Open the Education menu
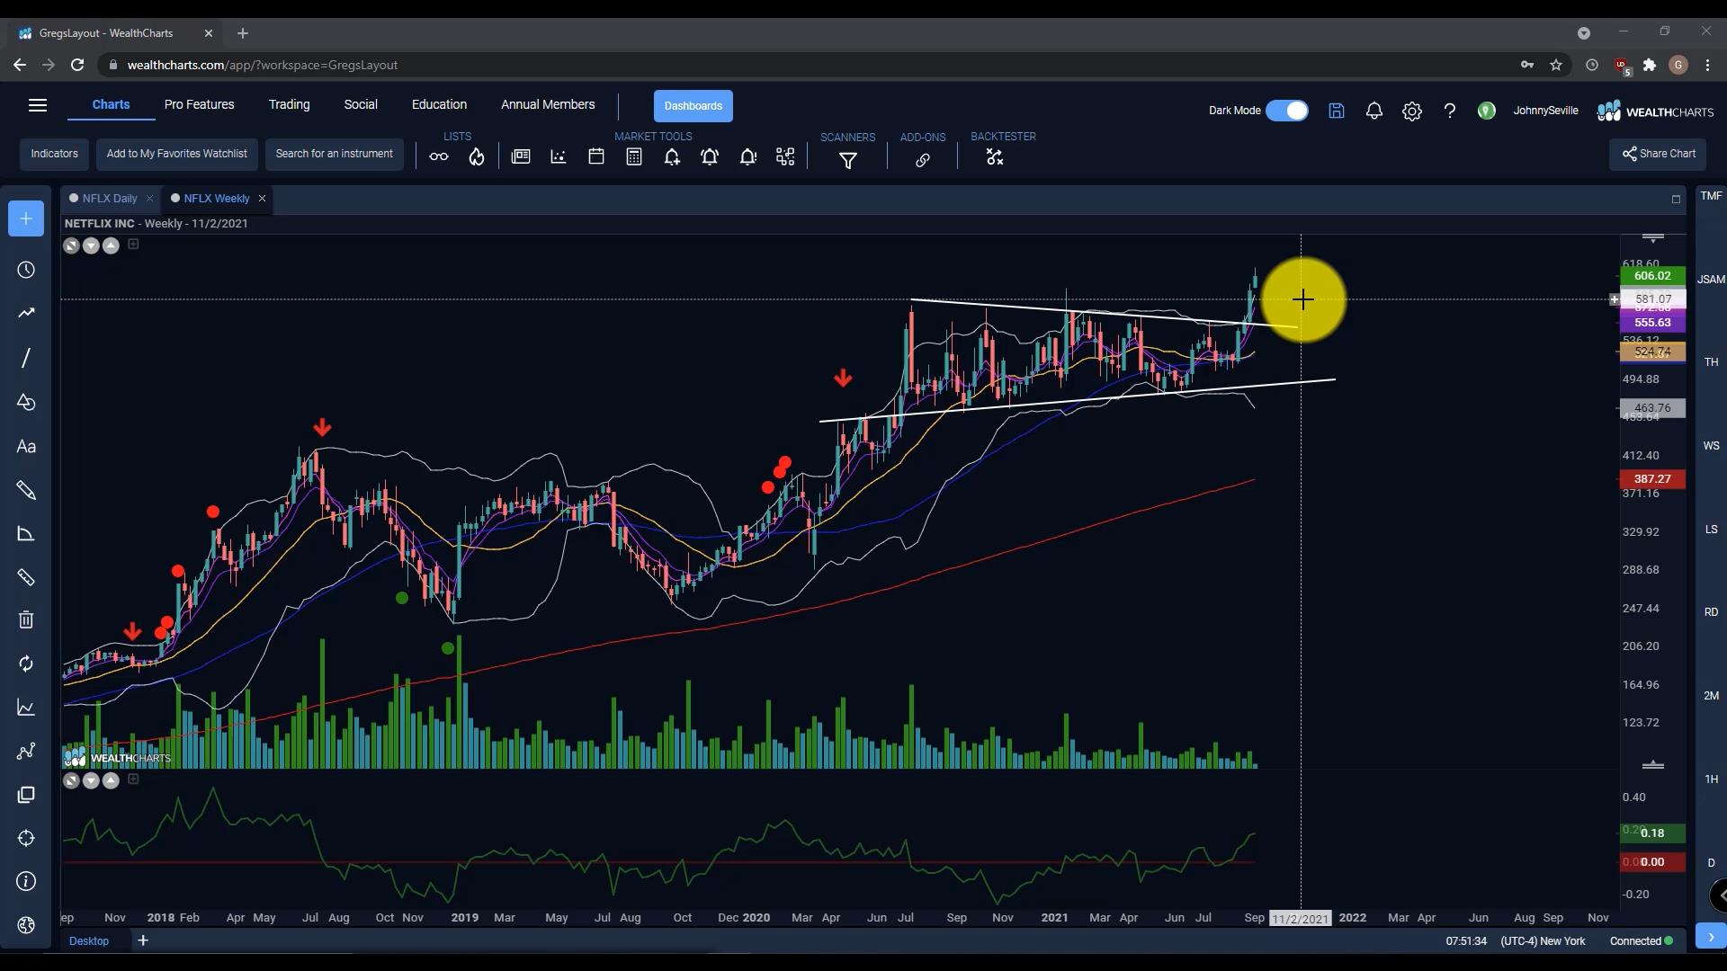This screenshot has width=1727, height=971. pos(439,104)
